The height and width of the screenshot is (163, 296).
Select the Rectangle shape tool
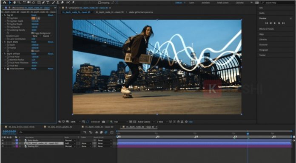tap(39, 3)
